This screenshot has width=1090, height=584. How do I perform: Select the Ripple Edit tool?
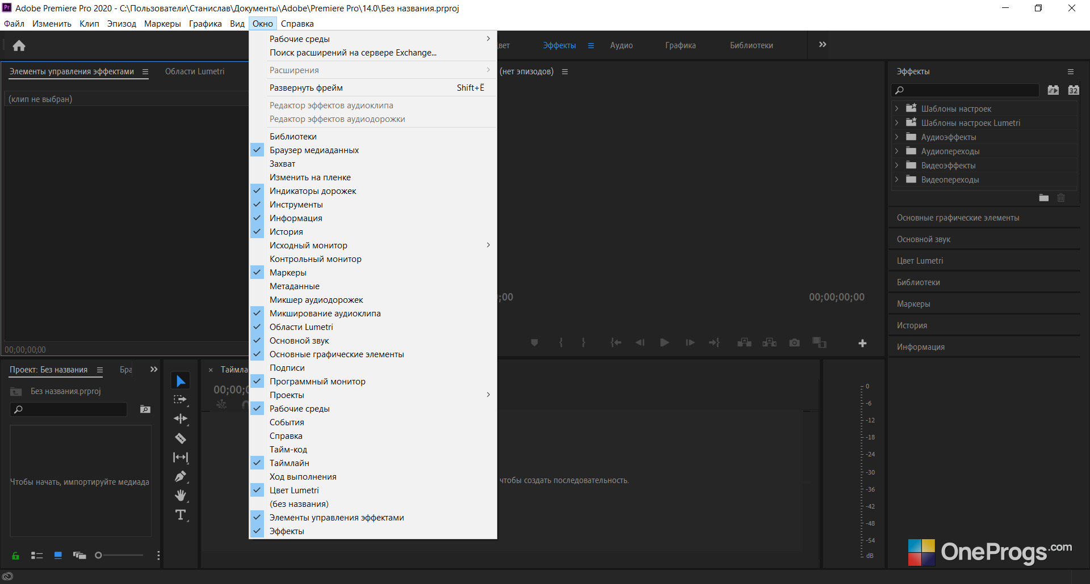[181, 419]
